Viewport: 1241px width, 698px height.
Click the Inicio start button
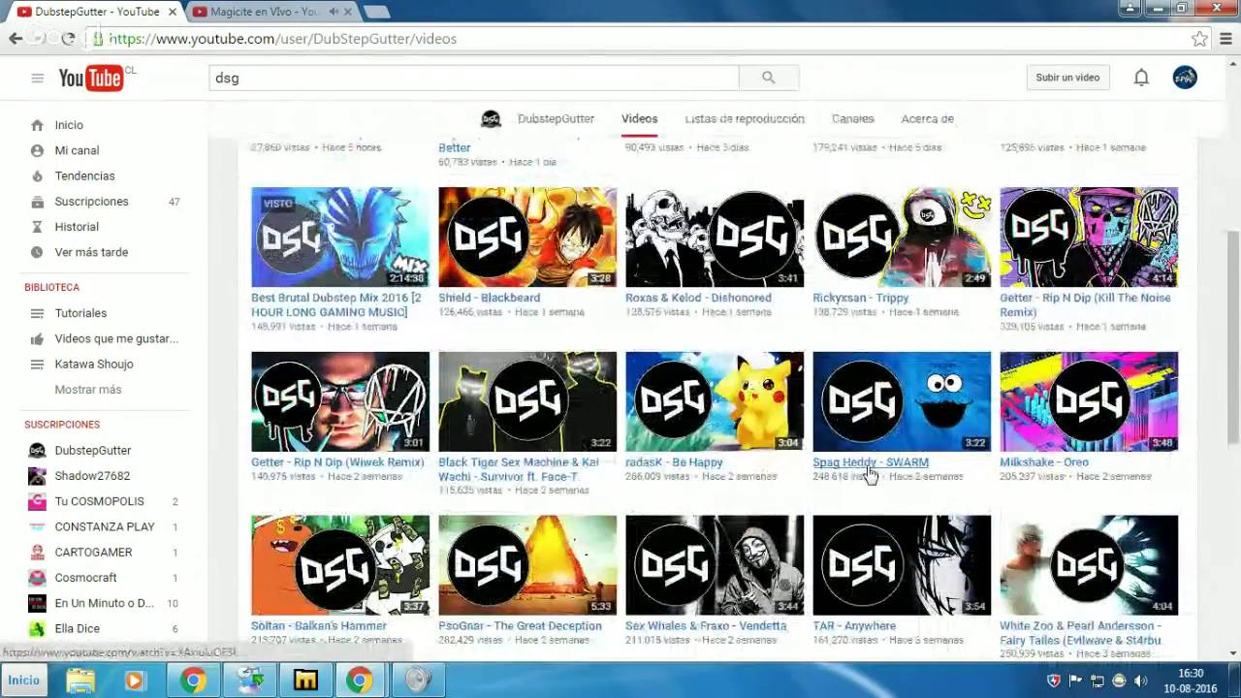point(24,681)
